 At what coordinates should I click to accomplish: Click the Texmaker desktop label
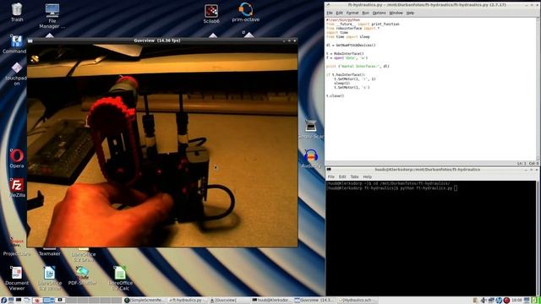[x=49, y=253]
